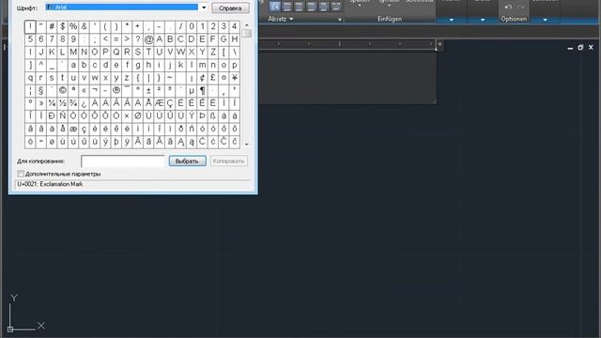Select the percent % sign cell
Image resolution: width=601 pixels, height=338 pixels.
73,26
